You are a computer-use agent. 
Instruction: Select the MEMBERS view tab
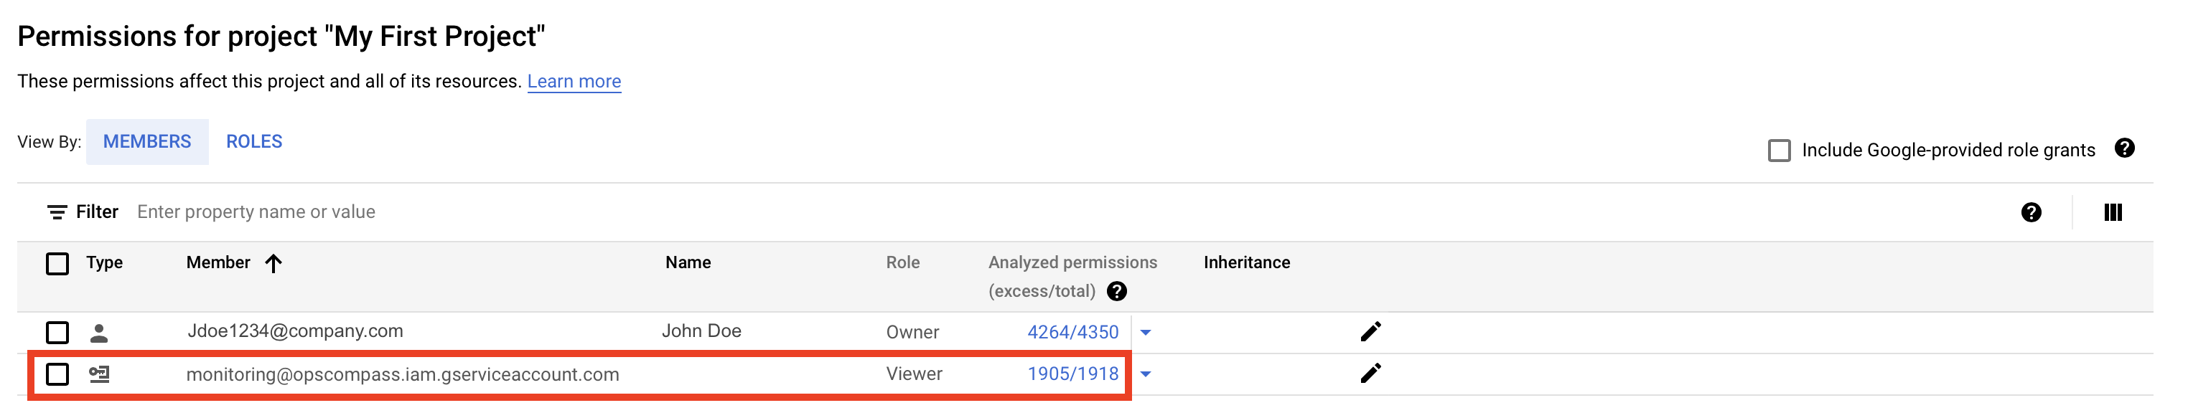click(147, 142)
